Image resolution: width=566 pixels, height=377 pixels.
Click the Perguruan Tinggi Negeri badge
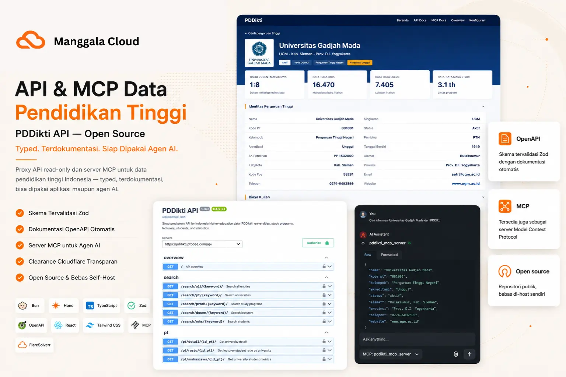pyautogui.click(x=329, y=63)
